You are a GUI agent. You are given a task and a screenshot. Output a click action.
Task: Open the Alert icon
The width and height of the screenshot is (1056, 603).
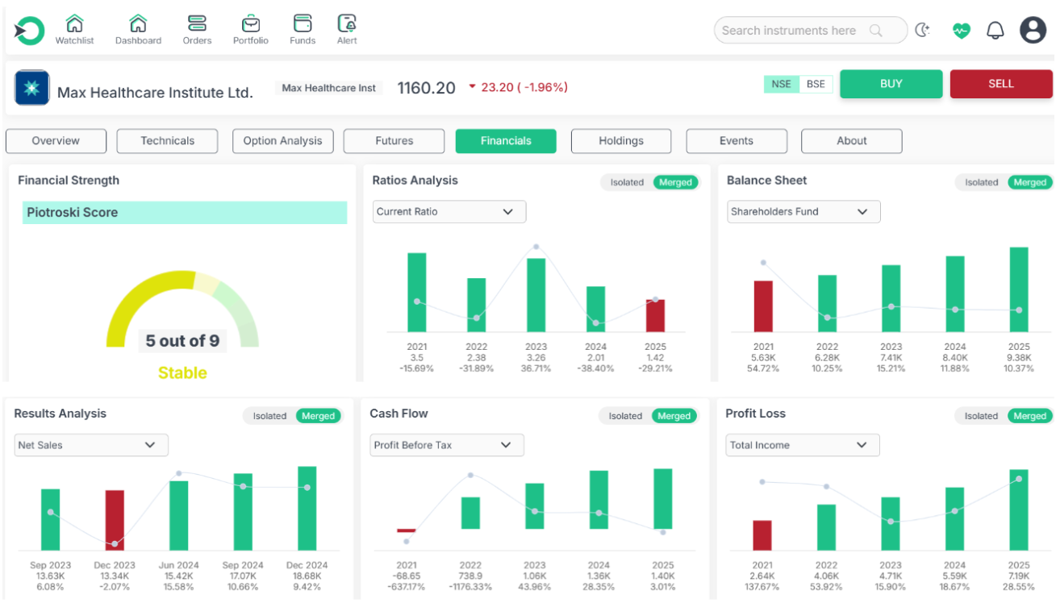pos(347,23)
